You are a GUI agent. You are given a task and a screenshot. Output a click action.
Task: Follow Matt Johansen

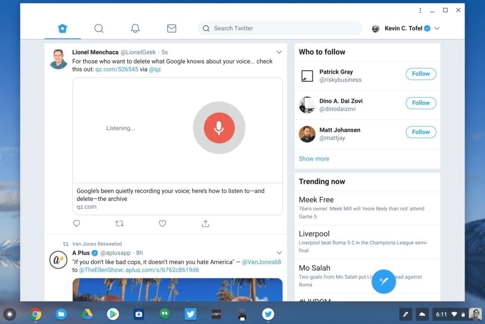[421, 132]
